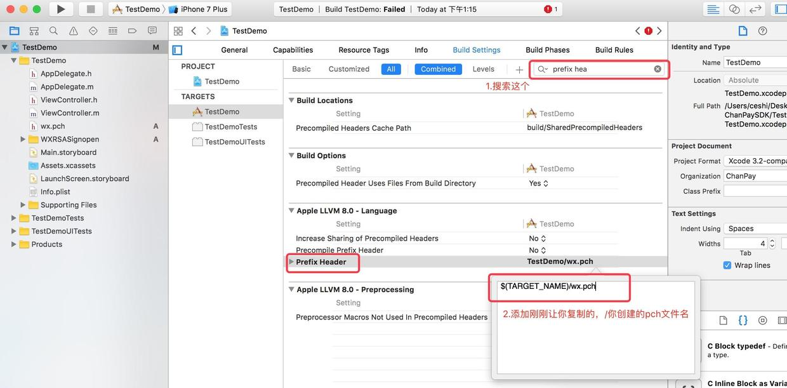The height and width of the screenshot is (388, 787).
Task: Open the General tab
Action: click(234, 50)
